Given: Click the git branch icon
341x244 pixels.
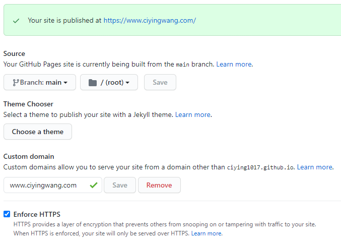Looking at the screenshot, I should 16,83.
